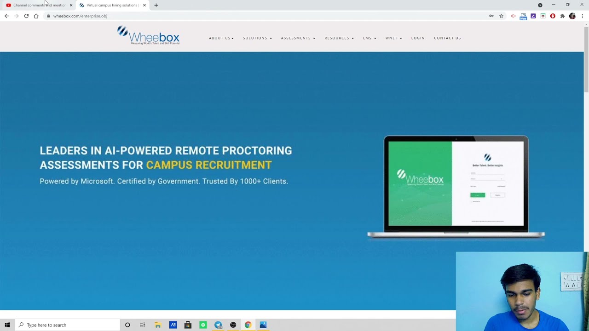The width and height of the screenshot is (589, 331).
Task: View site security lock info
Action: [x=48, y=16]
